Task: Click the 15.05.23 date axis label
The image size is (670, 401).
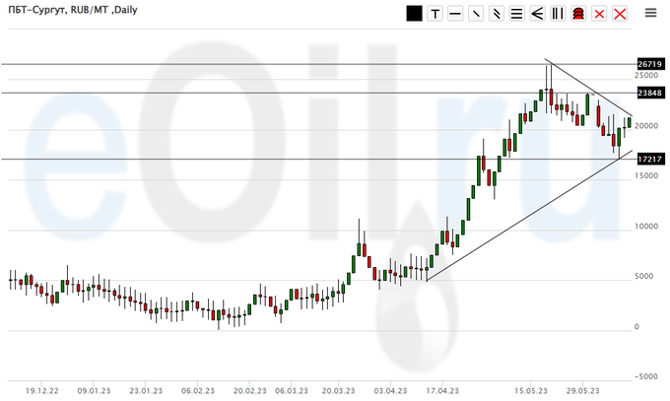Action: click(x=532, y=389)
